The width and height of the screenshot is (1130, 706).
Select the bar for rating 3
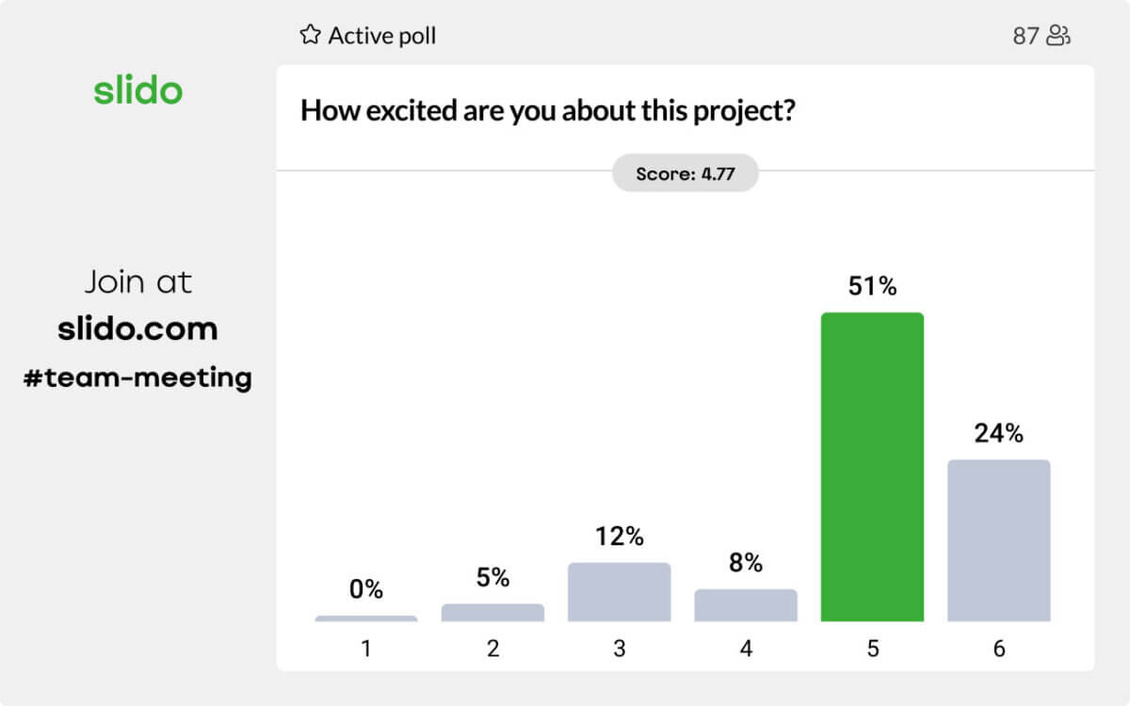[x=619, y=592]
